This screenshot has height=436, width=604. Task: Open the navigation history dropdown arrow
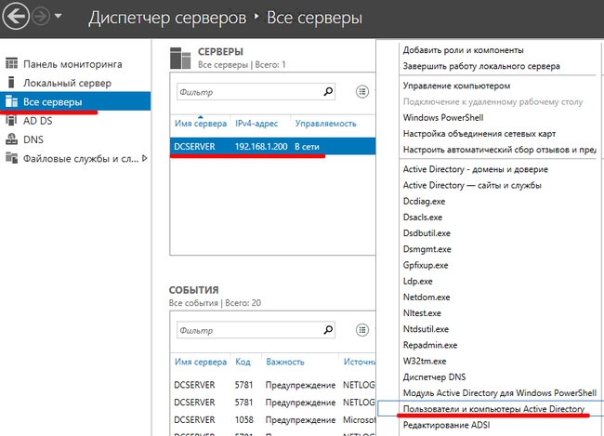click(x=59, y=16)
